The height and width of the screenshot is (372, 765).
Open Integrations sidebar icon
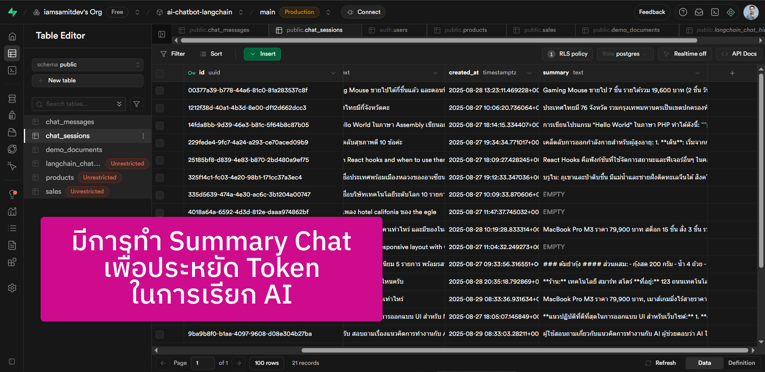(x=12, y=262)
